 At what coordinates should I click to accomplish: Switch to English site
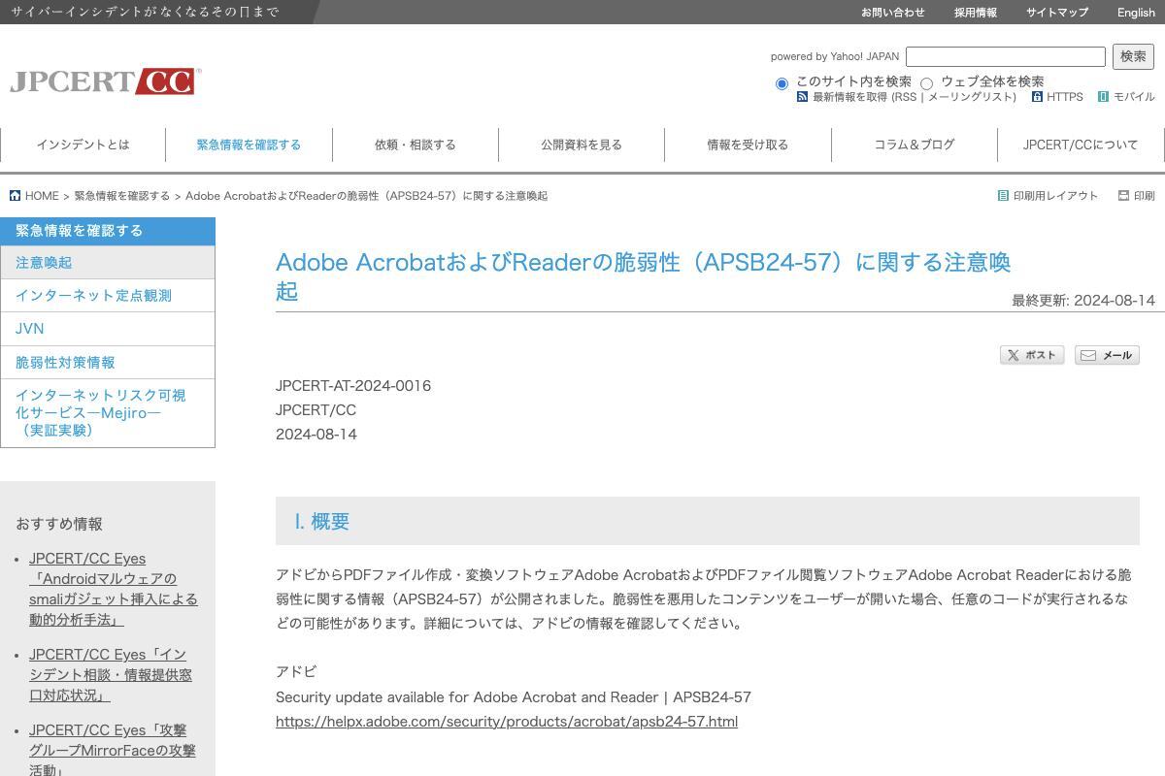[1136, 13]
